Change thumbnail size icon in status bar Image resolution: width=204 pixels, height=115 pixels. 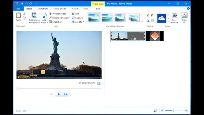pyautogui.click(x=156, y=111)
